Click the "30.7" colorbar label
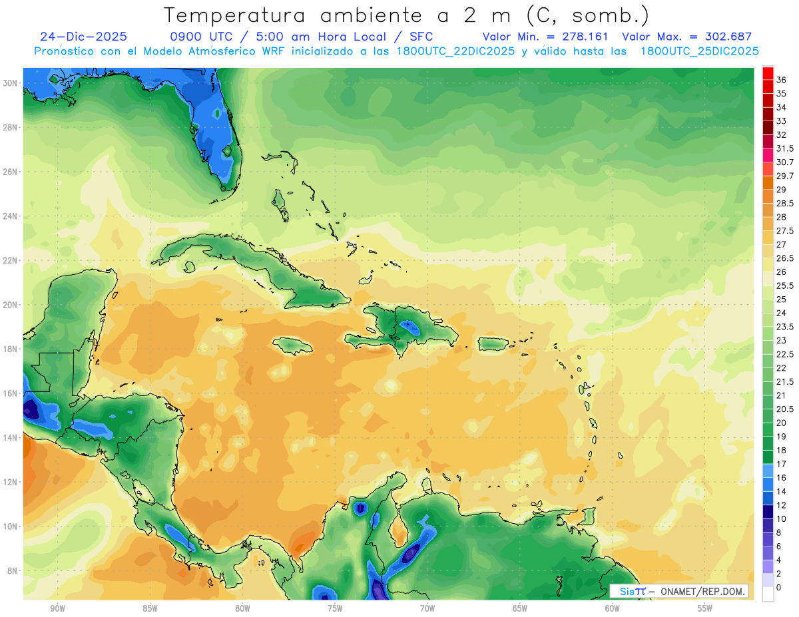 (785, 162)
